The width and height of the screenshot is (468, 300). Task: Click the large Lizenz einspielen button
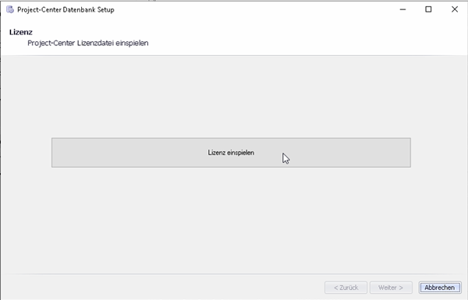click(x=231, y=153)
